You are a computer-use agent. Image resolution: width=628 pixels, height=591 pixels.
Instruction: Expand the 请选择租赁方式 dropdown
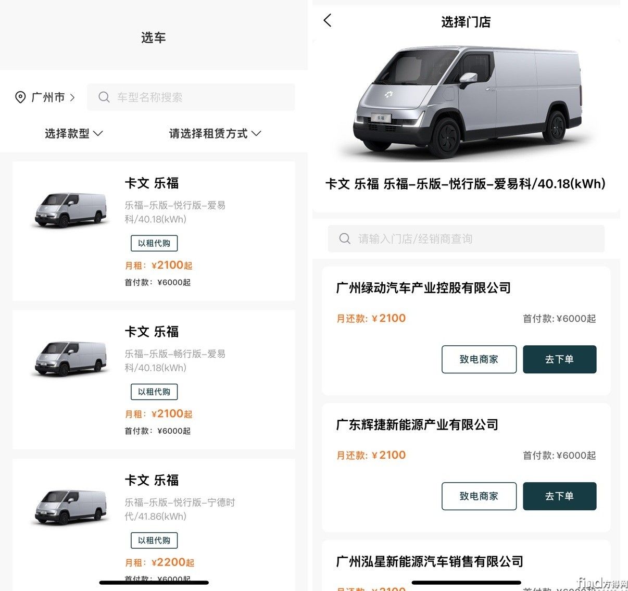coord(215,134)
